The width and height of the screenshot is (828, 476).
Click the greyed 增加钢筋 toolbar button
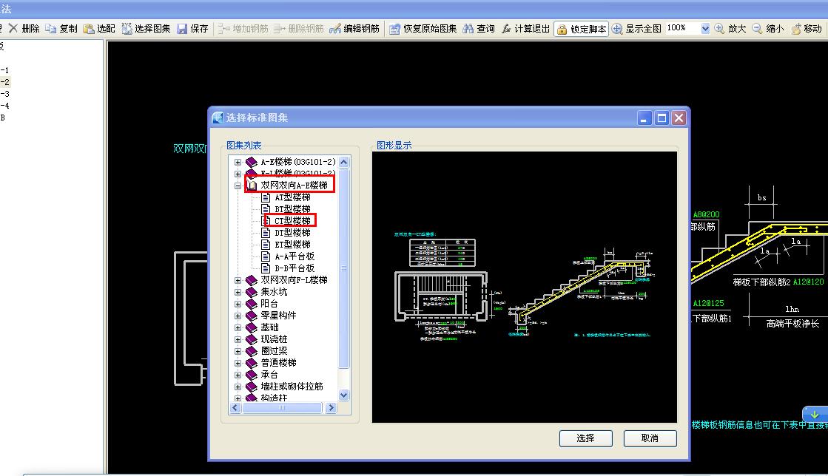pos(243,29)
